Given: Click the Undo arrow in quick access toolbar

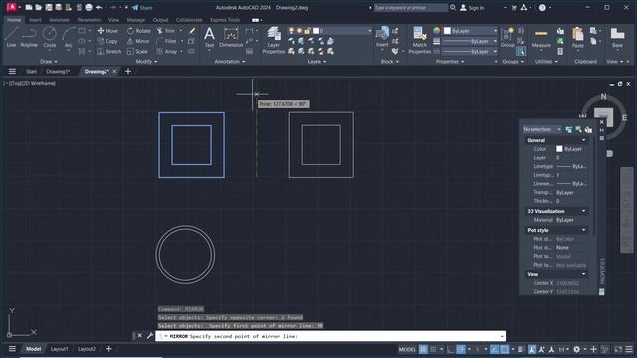Looking at the screenshot, I should coord(99,7).
